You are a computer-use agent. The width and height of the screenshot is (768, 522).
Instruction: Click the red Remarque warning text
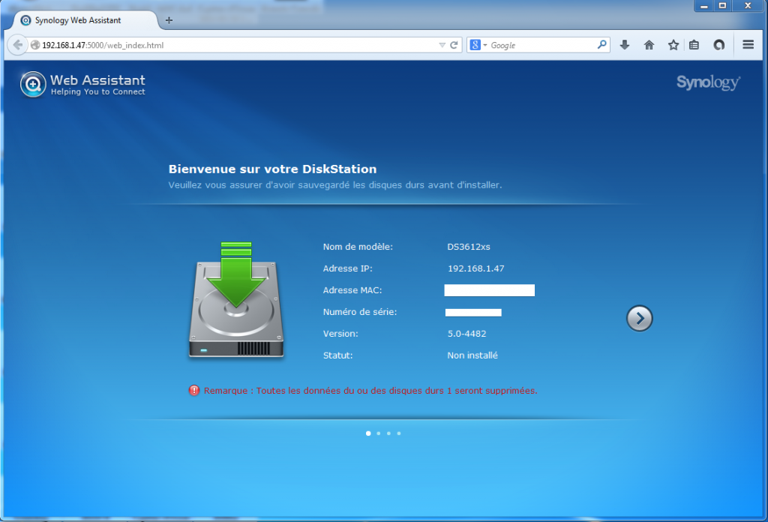[370, 391]
